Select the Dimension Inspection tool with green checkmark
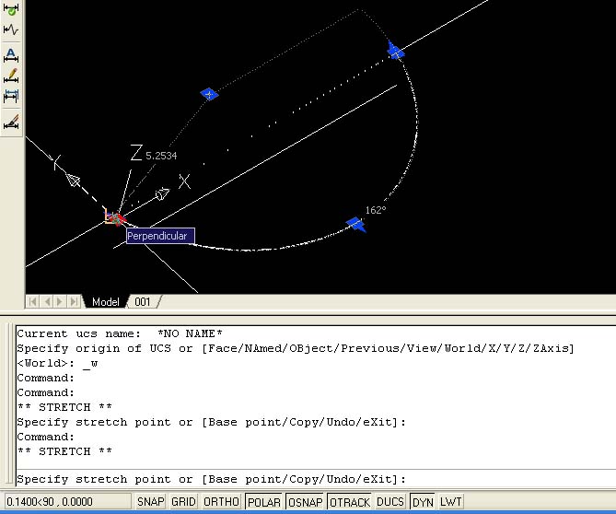The width and height of the screenshot is (616, 514). [11, 9]
